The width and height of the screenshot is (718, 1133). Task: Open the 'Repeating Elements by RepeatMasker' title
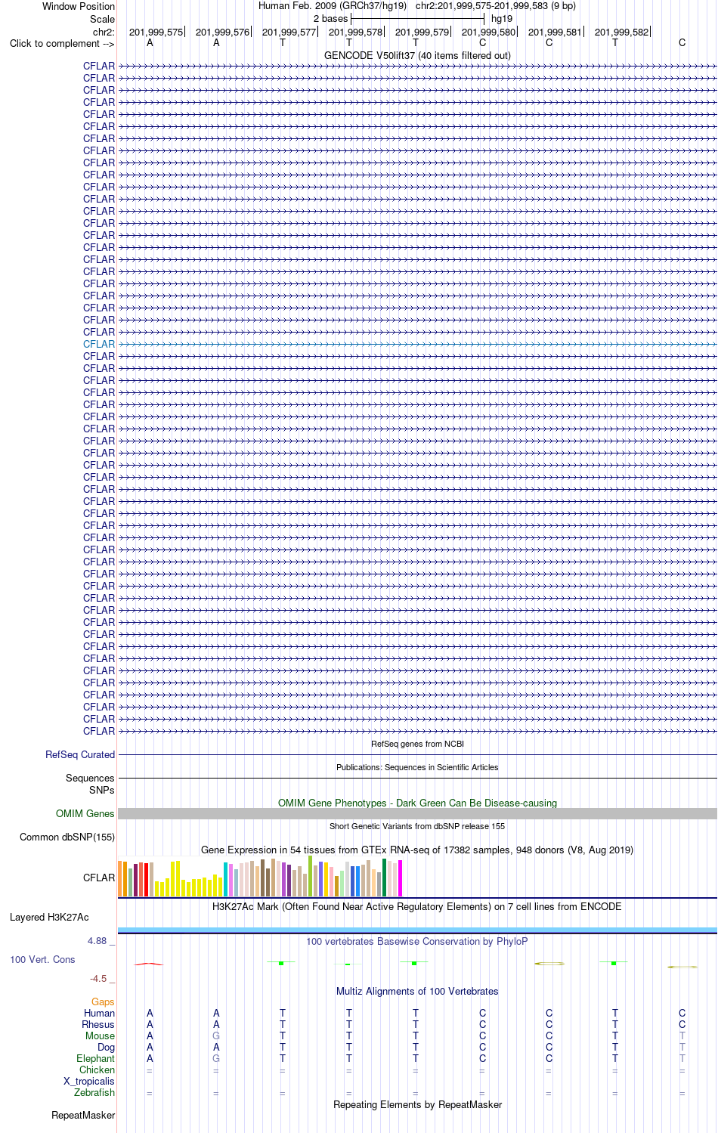[417, 1104]
